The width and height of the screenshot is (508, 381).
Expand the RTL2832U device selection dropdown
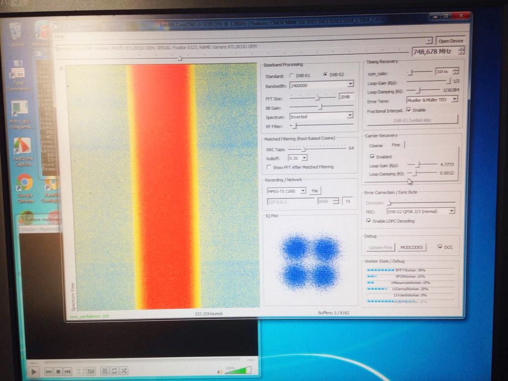429,41
